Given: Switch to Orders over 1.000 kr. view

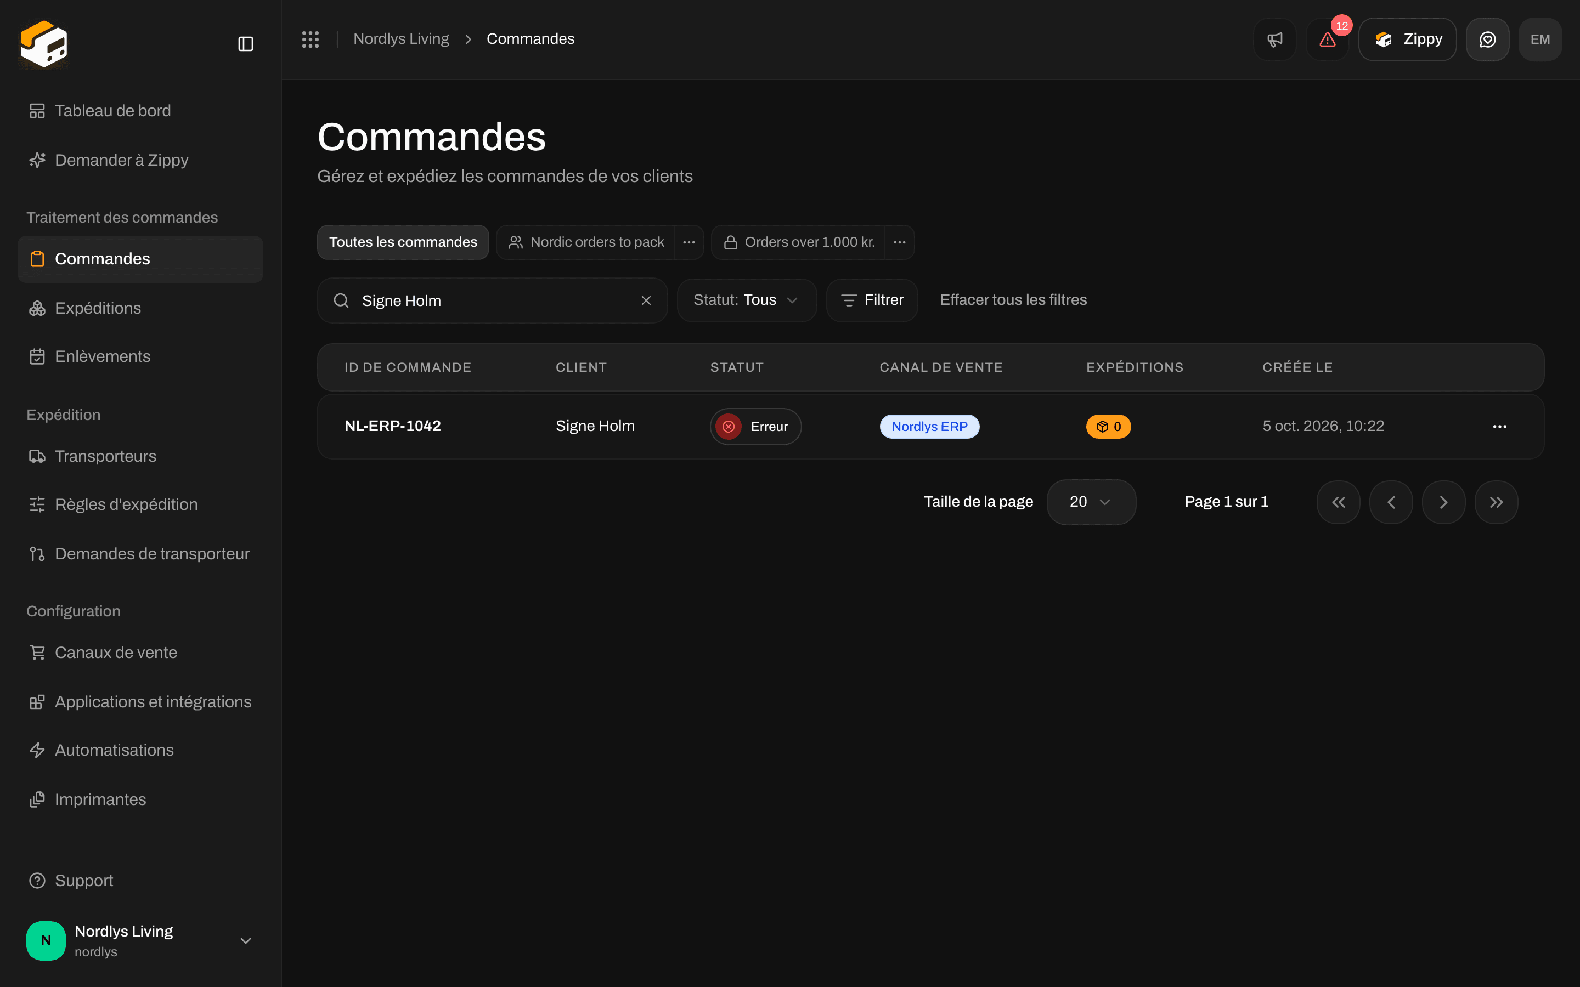Looking at the screenshot, I should (798, 242).
